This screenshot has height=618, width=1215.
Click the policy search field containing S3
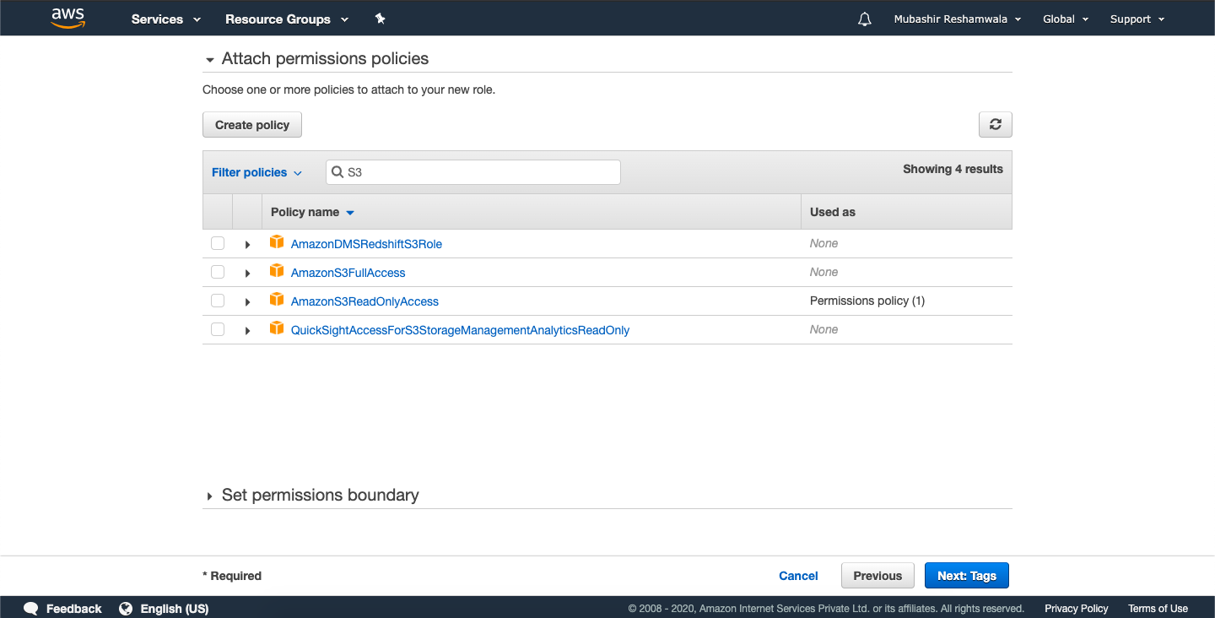tap(473, 172)
